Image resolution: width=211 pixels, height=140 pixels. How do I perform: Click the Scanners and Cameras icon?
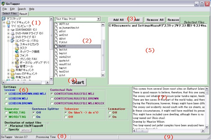pyautogui.click(x=17, y=44)
